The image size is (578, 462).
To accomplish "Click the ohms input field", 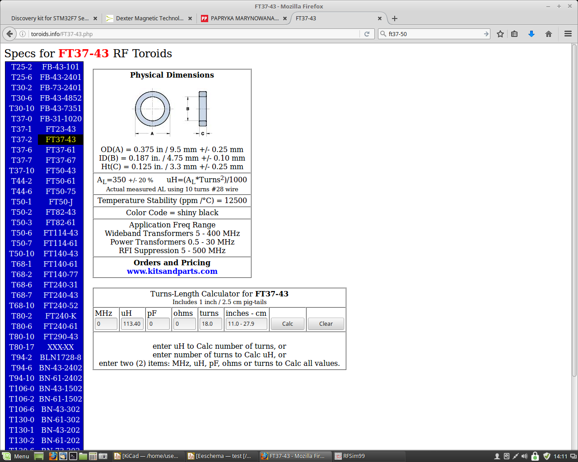I will coord(185,324).
